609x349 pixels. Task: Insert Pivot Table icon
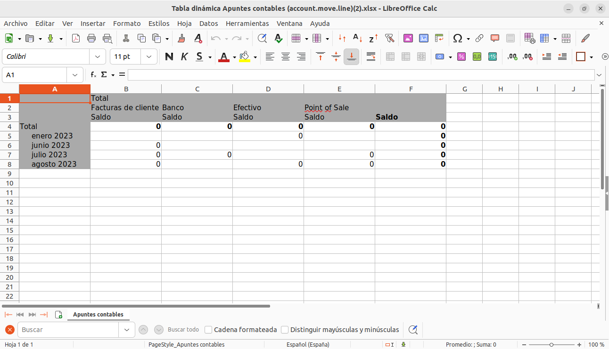439,39
